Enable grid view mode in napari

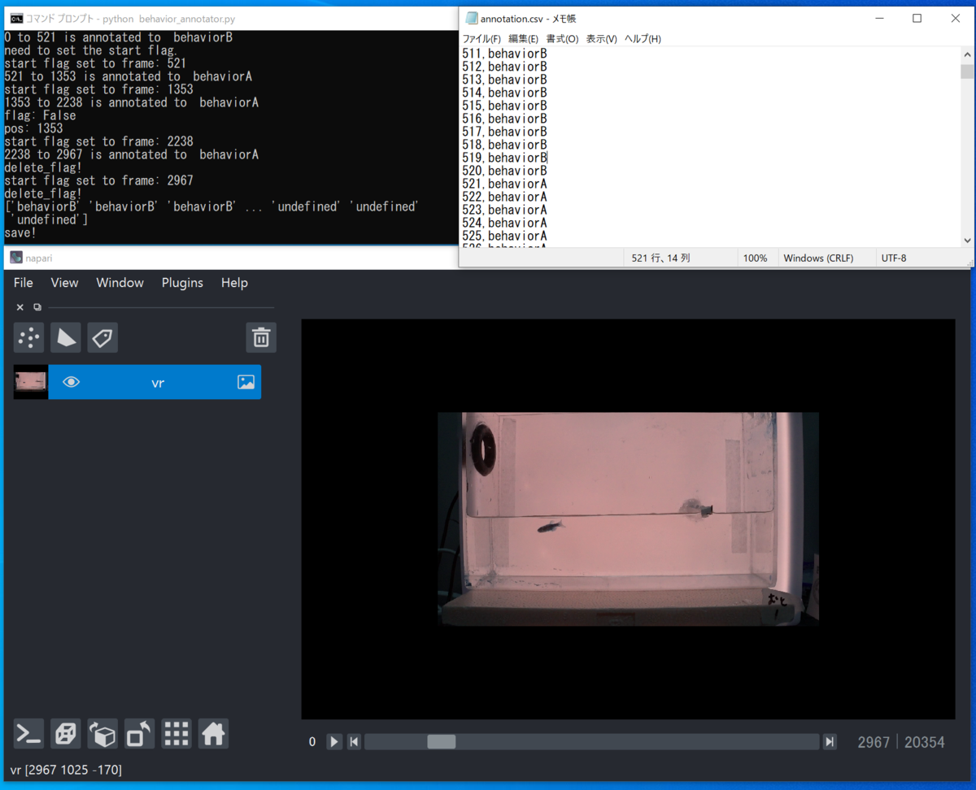pyautogui.click(x=176, y=733)
